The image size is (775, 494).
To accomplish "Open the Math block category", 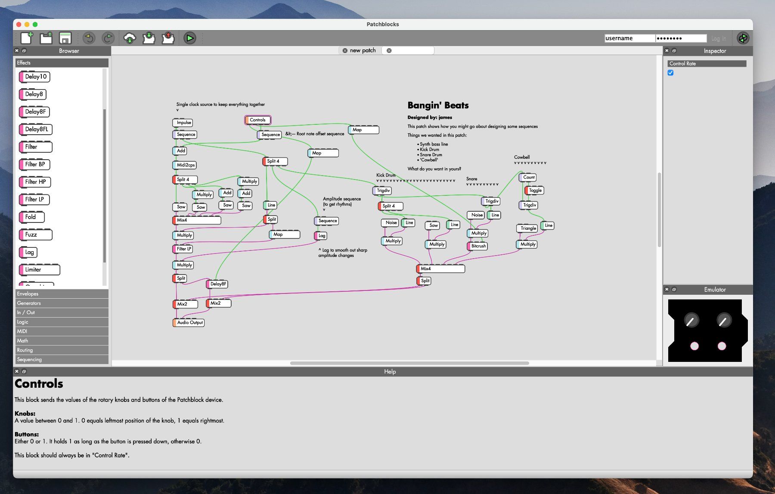I will [x=62, y=341].
